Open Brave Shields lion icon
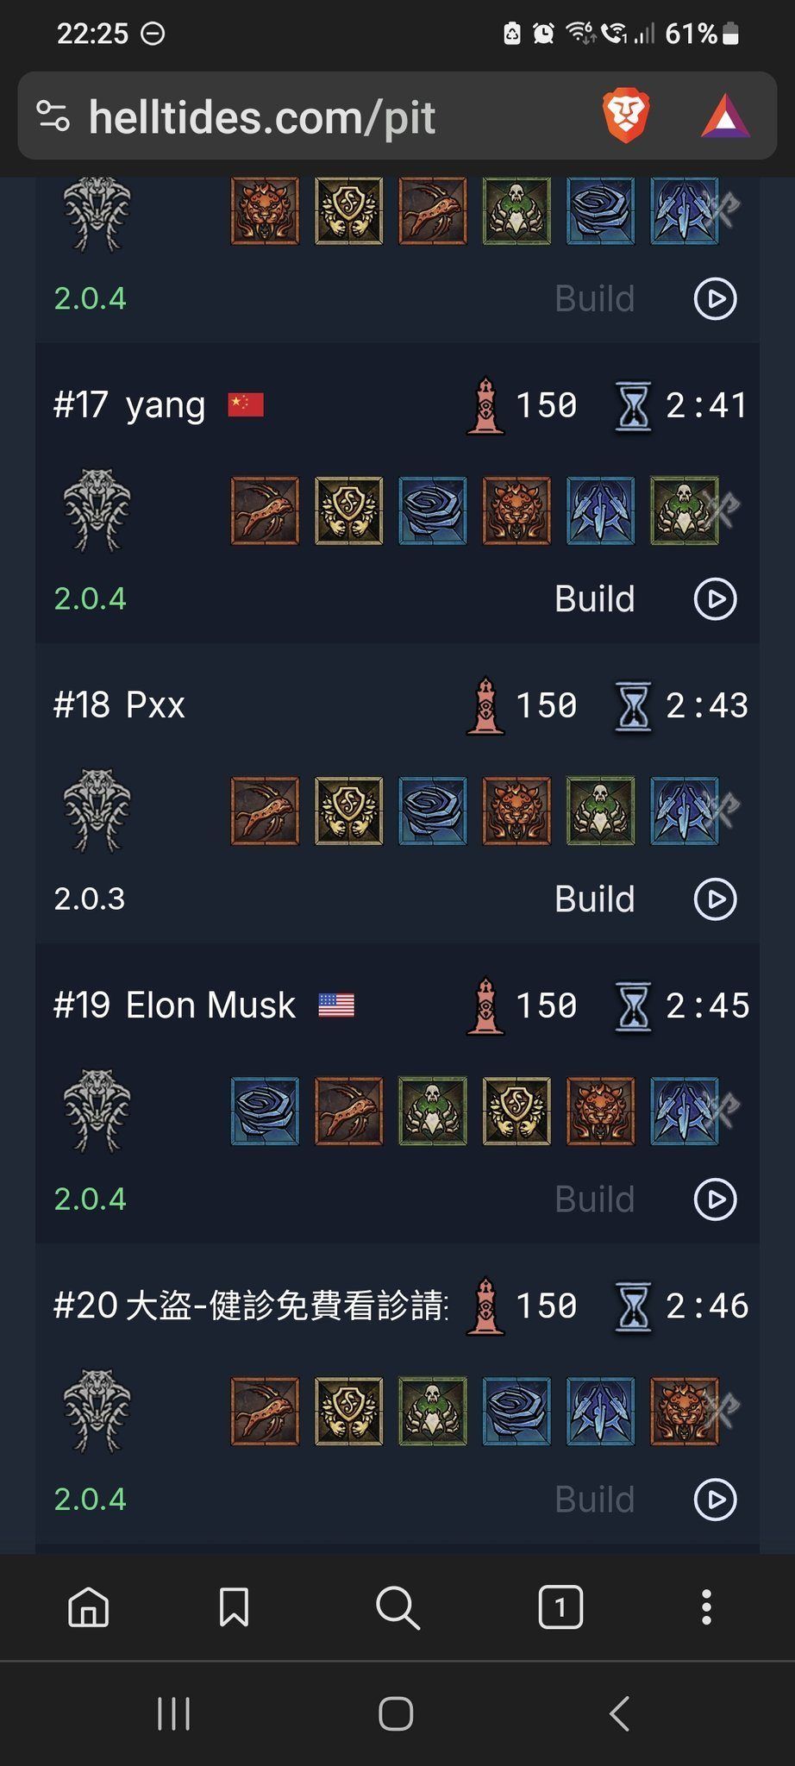Viewport: 795px width, 1766px height. [626, 116]
